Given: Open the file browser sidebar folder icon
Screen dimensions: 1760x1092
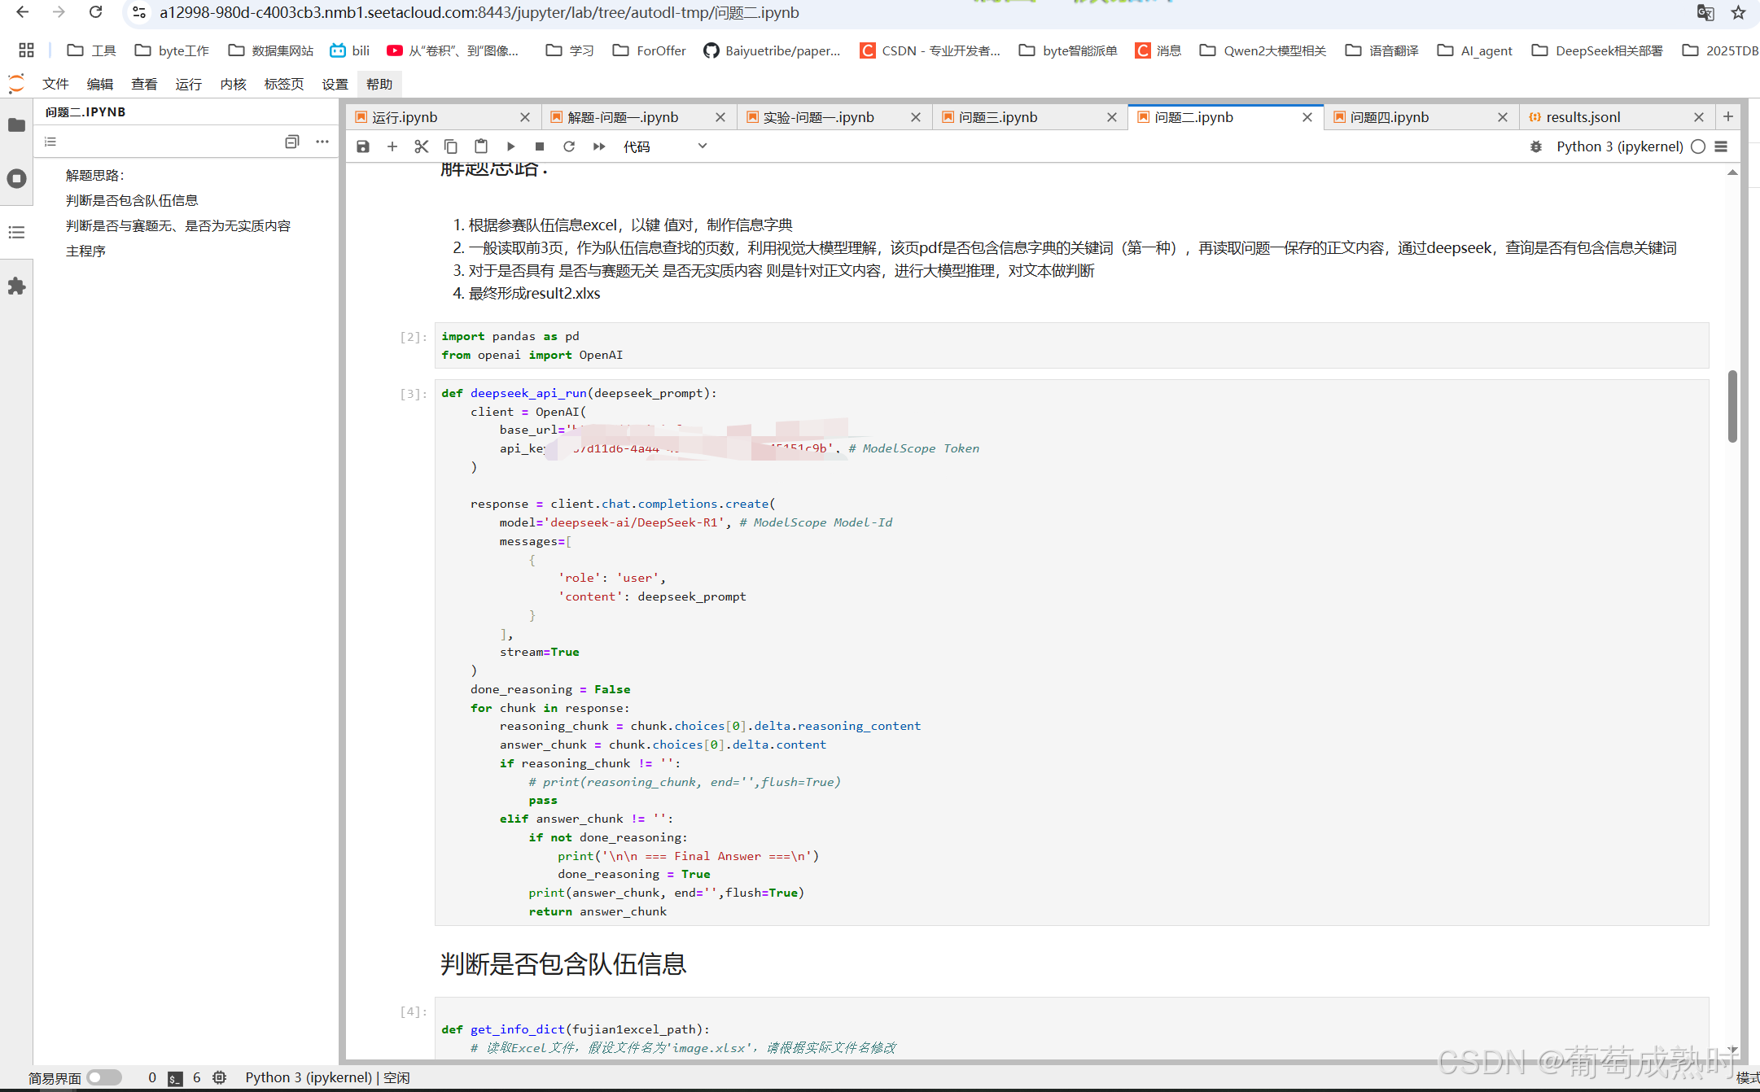Looking at the screenshot, I should [16, 125].
